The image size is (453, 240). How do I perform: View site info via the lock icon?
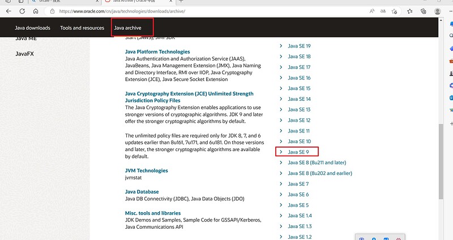pos(52,11)
